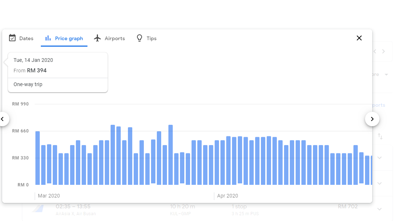Screen dimensions: 395x221
Task: Open the Tips tab
Action: point(146,38)
